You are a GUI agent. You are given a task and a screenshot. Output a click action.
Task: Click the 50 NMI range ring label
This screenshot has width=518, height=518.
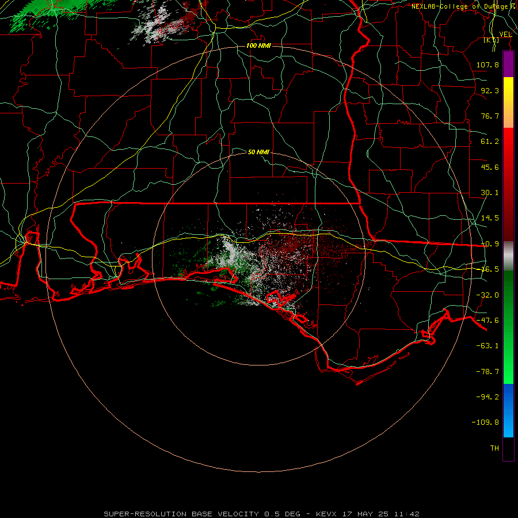pyautogui.click(x=258, y=153)
